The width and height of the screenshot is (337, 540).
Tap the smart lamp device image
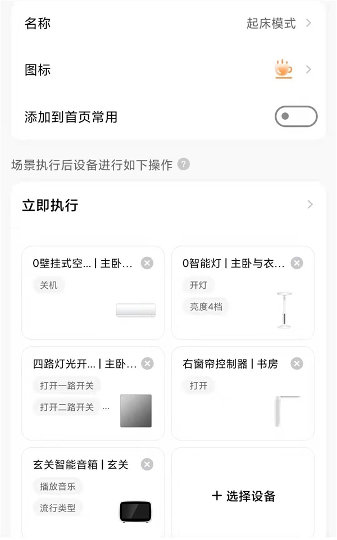pos(285,310)
